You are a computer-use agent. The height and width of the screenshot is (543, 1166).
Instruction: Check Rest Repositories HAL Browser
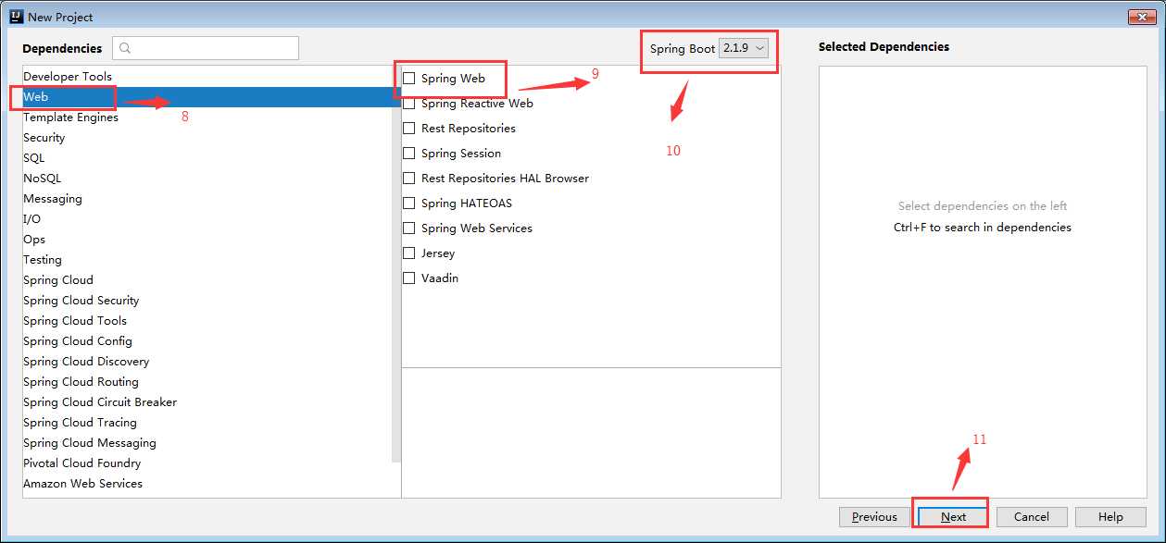pyautogui.click(x=409, y=179)
